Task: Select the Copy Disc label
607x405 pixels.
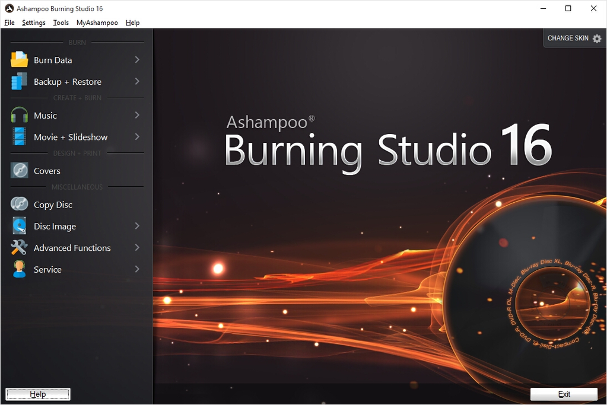Action: point(53,205)
